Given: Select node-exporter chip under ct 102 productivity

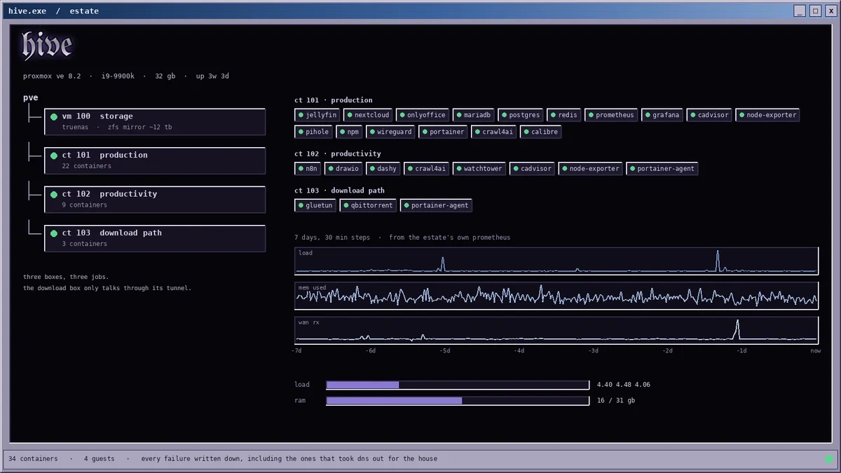Looking at the screenshot, I should pos(590,169).
